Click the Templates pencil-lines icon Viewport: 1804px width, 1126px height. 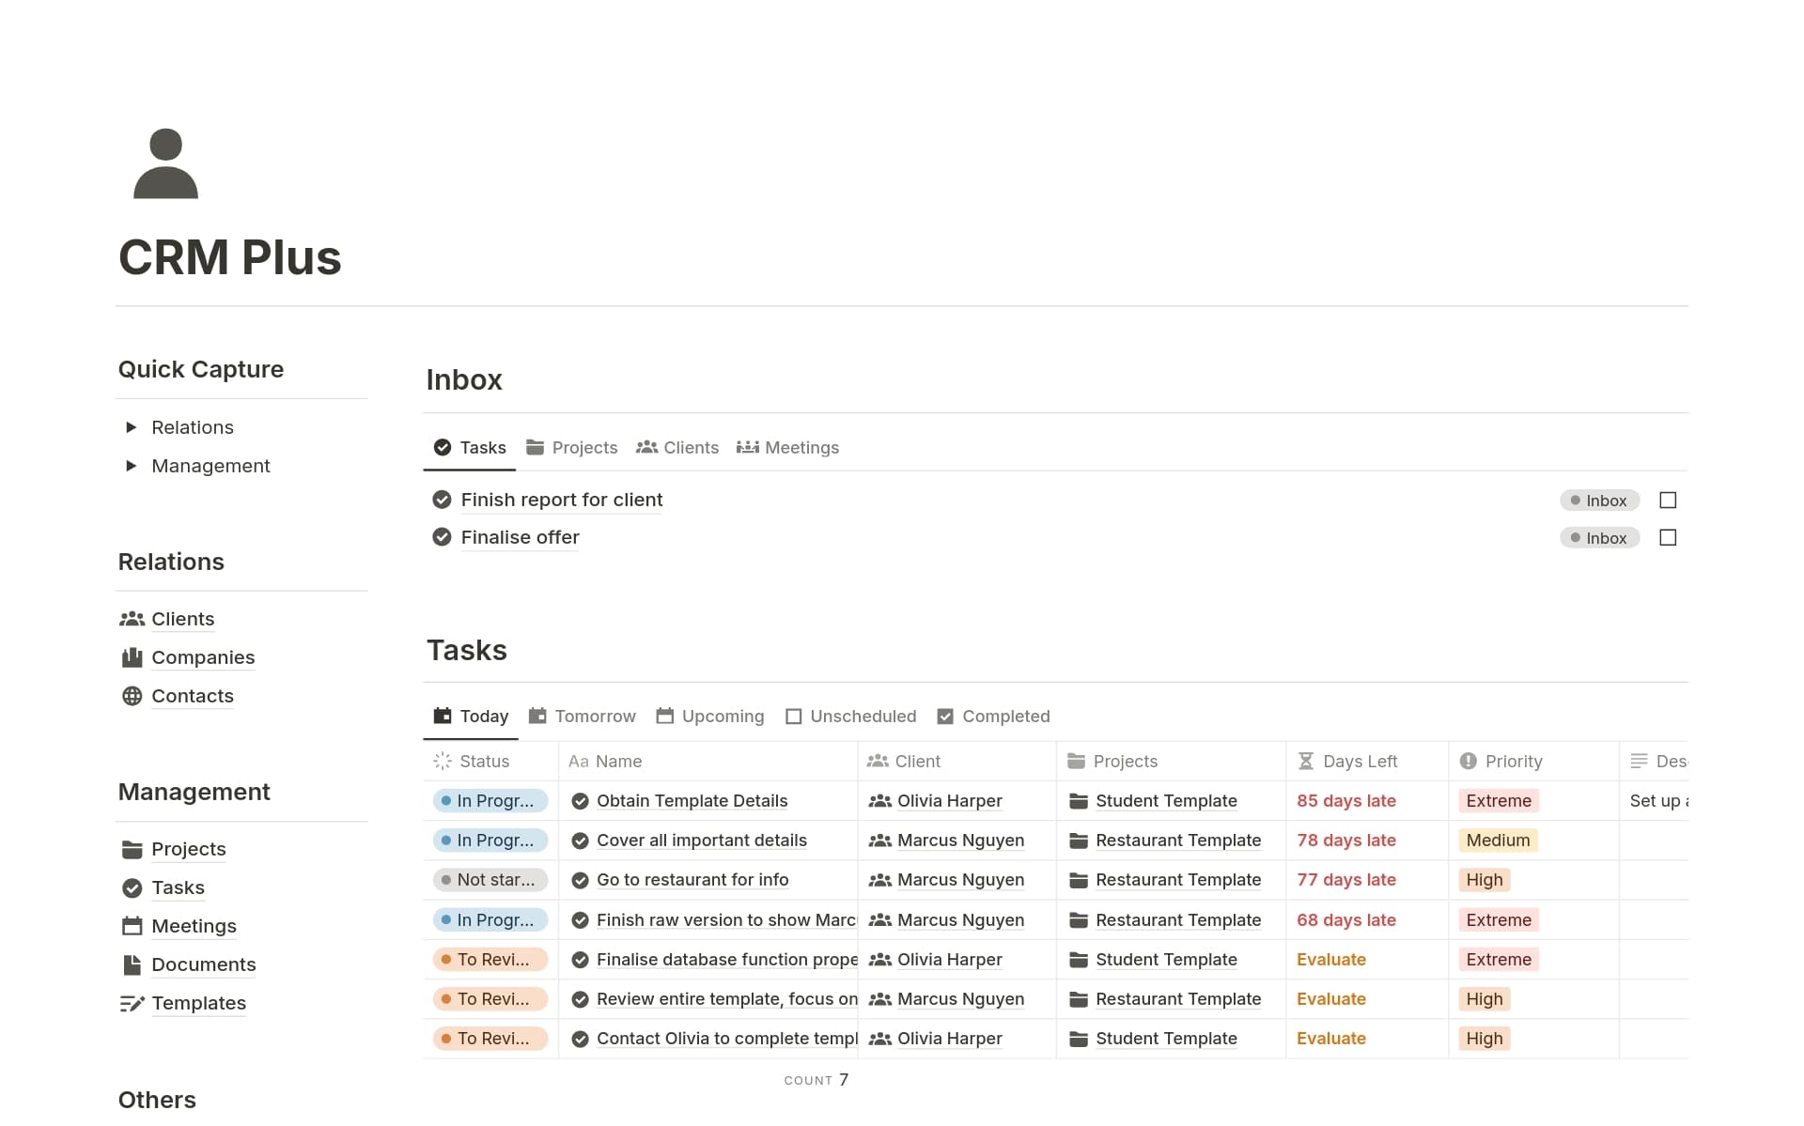click(132, 1003)
